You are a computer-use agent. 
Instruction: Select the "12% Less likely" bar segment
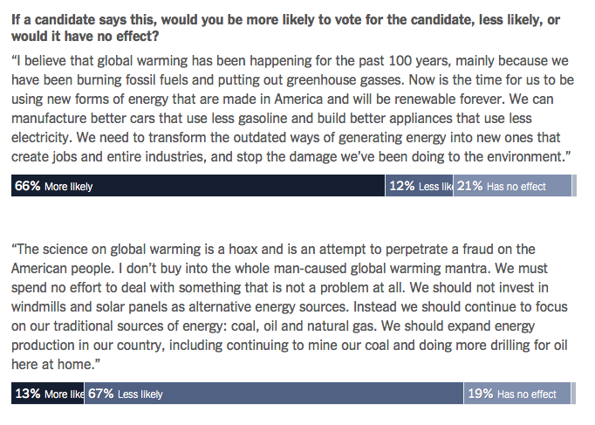419,186
